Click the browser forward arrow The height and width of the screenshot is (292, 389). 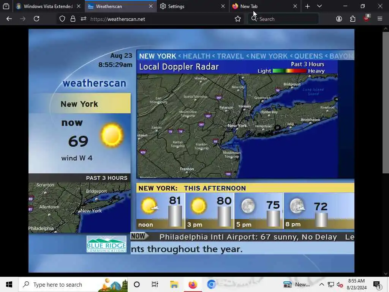pyautogui.click(x=22, y=19)
